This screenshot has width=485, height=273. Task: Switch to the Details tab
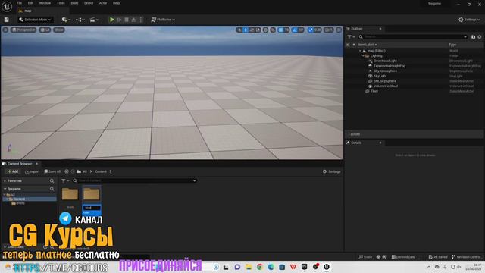tap(356, 143)
